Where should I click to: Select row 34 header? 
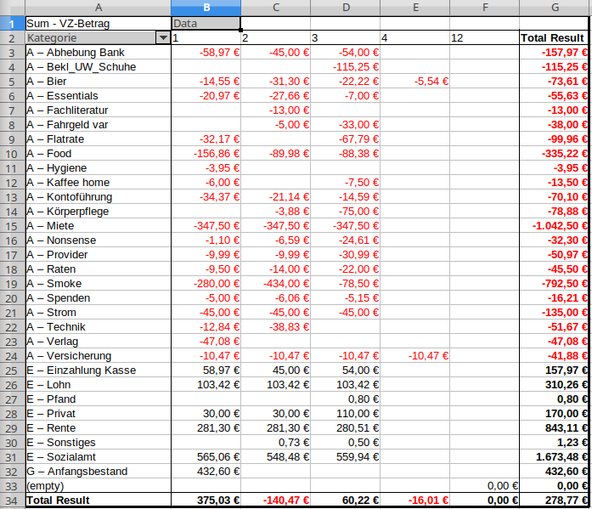coord(12,501)
